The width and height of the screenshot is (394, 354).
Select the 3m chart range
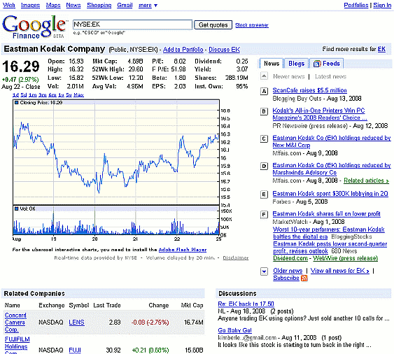[x=43, y=95]
